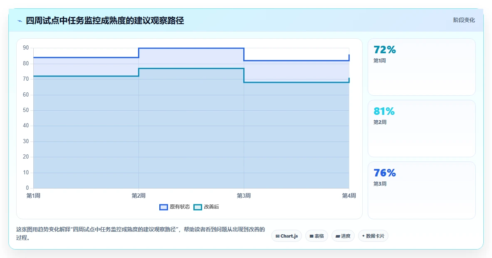This screenshot has width=492, height=258.
Task: Toggle the 原有状态 legend series
Action: [x=174, y=207]
